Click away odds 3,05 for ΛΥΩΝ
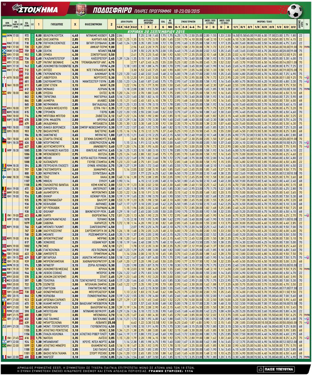Viewport: 312px width, 375px height. click(x=111, y=357)
